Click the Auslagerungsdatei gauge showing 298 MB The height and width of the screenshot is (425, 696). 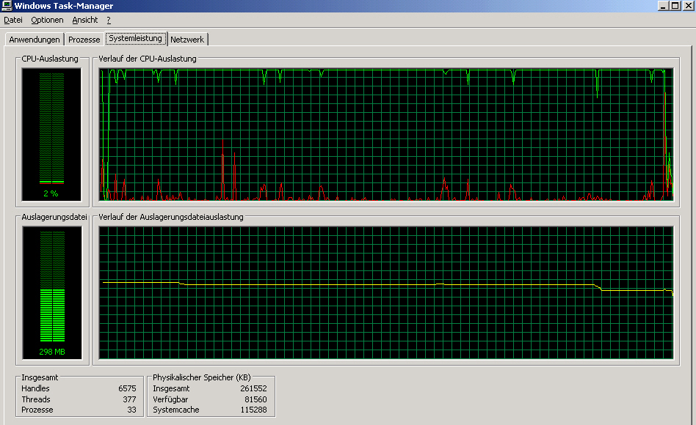click(x=52, y=292)
